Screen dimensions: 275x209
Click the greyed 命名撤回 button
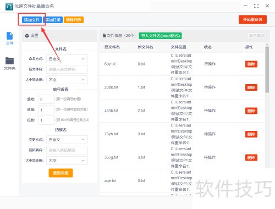pos(257,36)
